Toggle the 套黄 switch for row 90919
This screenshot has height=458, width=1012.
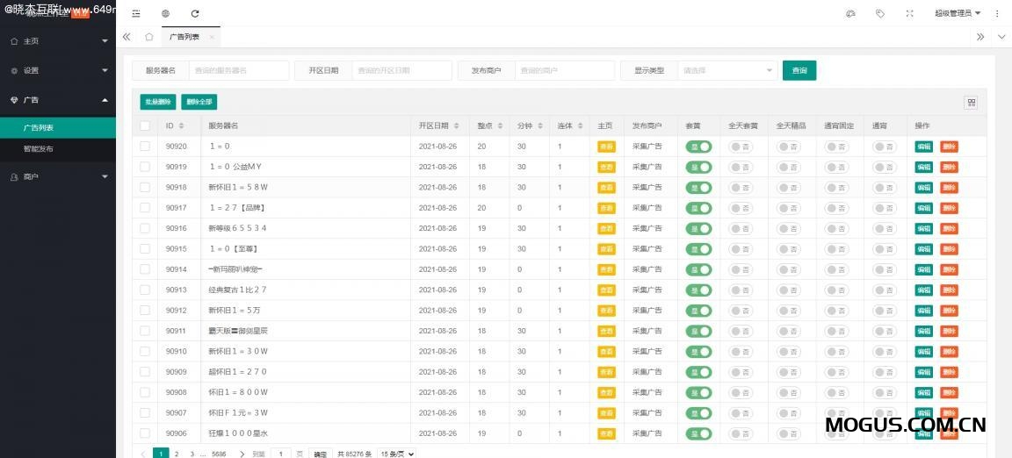point(698,167)
